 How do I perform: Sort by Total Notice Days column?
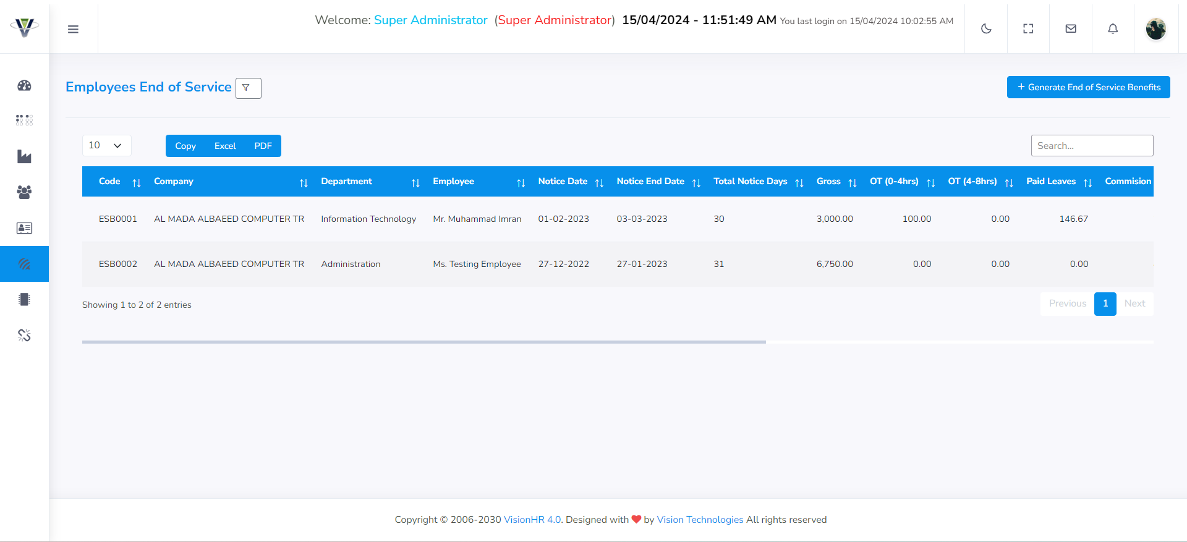point(757,182)
